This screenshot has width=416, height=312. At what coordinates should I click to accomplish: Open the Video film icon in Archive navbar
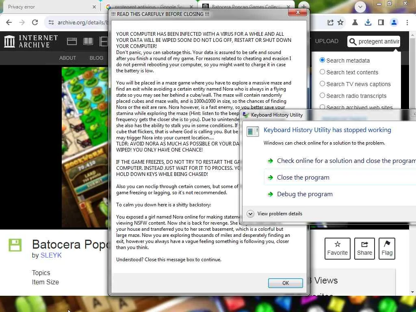[x=104, y=41]
